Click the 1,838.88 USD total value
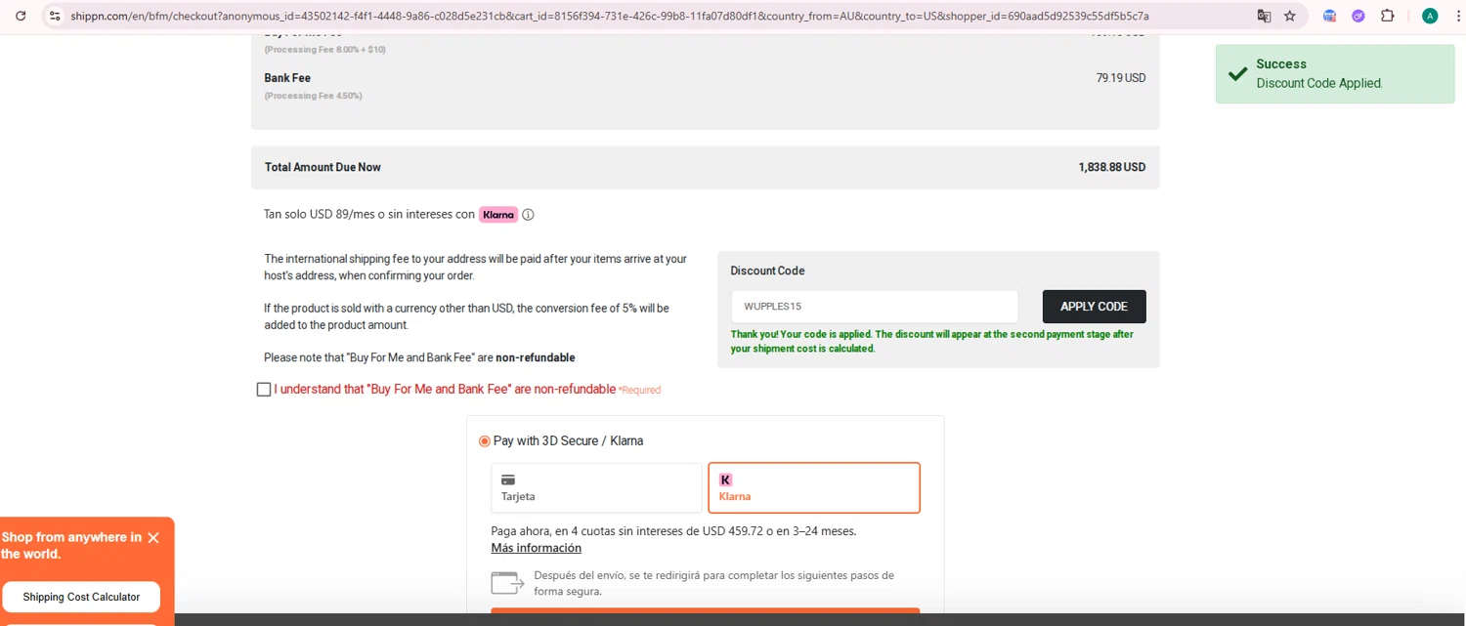This screenshot has height=626, width=1466. click(1112, 167)
